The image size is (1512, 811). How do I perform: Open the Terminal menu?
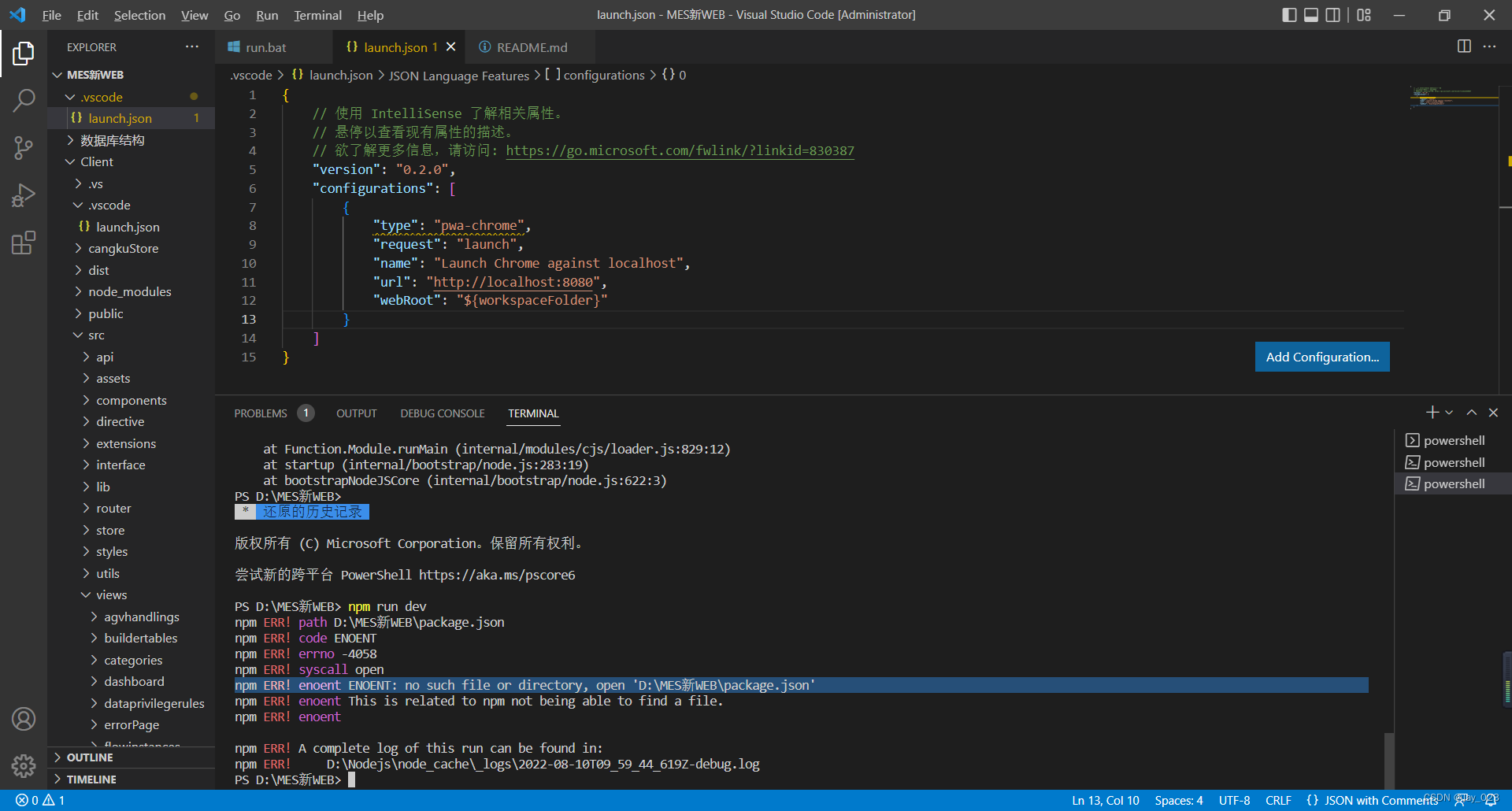pyautogui.click(x=317, y=15)
